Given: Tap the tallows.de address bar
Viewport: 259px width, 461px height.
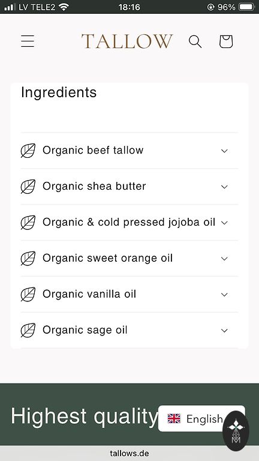Looking at the screenshot, I should pyautogui.click(x=129, y=453).
